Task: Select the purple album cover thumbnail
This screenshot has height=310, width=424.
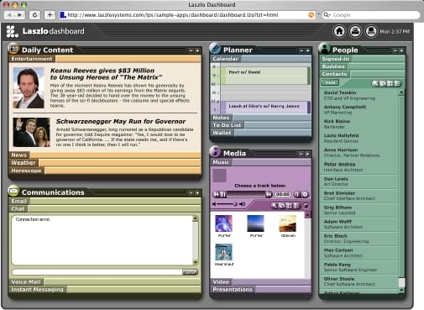Action: (x=223, y=223)
